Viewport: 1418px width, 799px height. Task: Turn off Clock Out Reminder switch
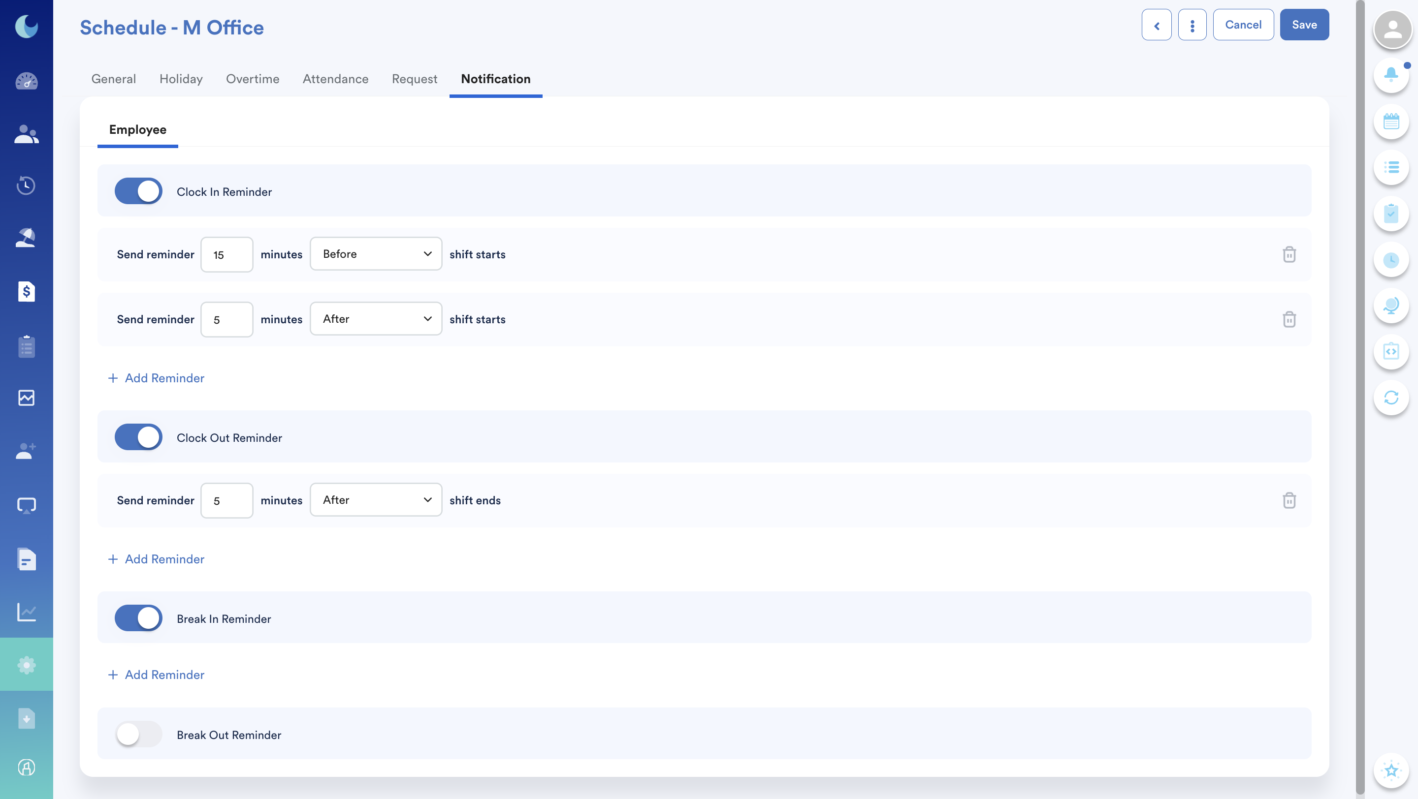tap(138, 437)
